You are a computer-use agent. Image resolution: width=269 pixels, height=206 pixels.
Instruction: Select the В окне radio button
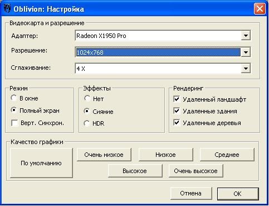[x=14, y=98]
